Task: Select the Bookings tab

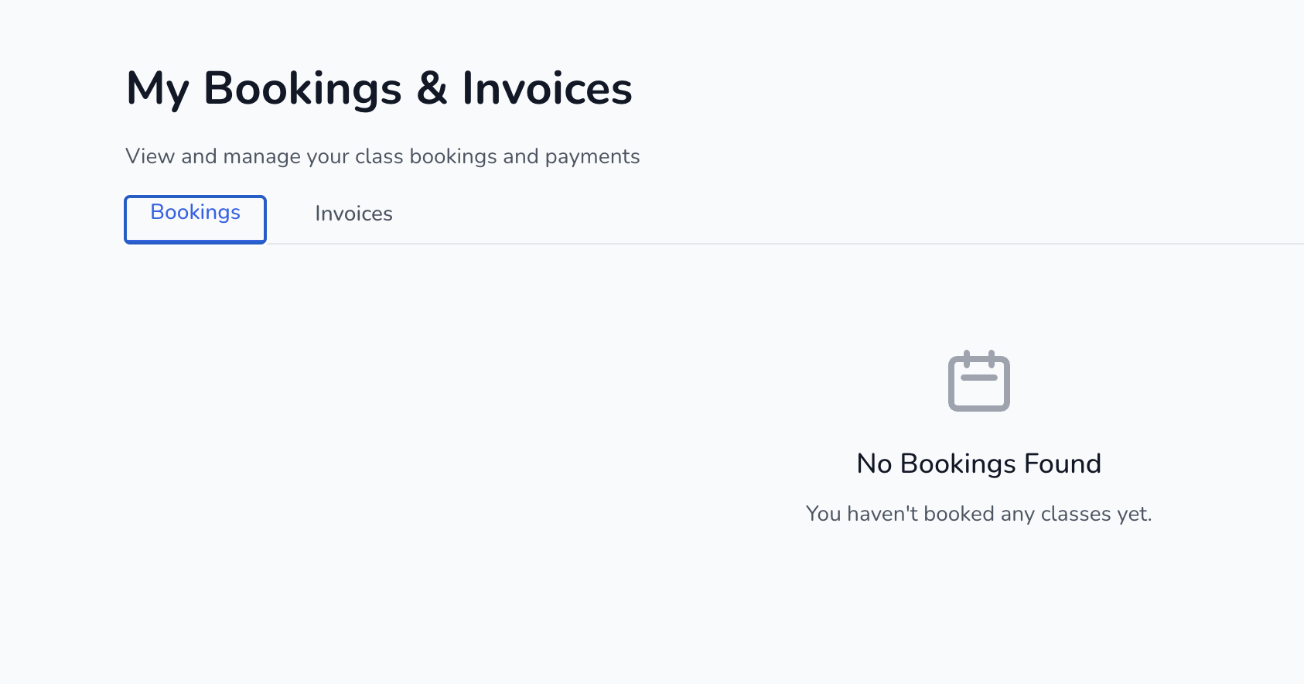Action: tap(195, 219)
